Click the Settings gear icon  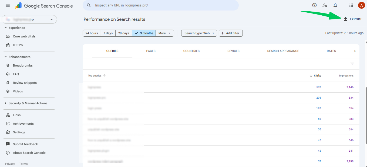(8, 132)
